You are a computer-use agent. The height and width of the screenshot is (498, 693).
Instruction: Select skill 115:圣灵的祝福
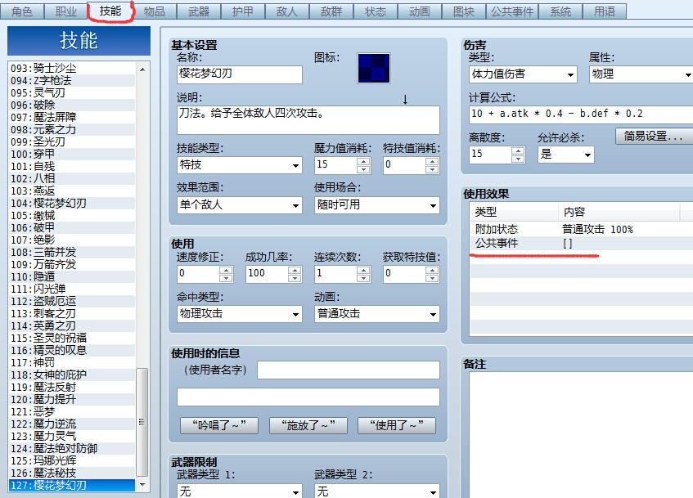click(72, 338)
